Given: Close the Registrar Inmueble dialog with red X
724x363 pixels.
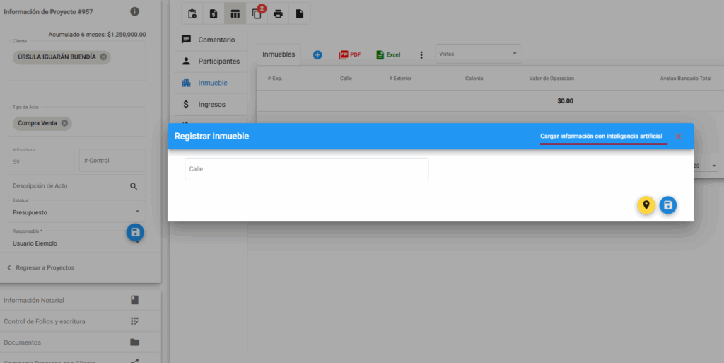Looking at the screenshot, I should click(678, 137).
